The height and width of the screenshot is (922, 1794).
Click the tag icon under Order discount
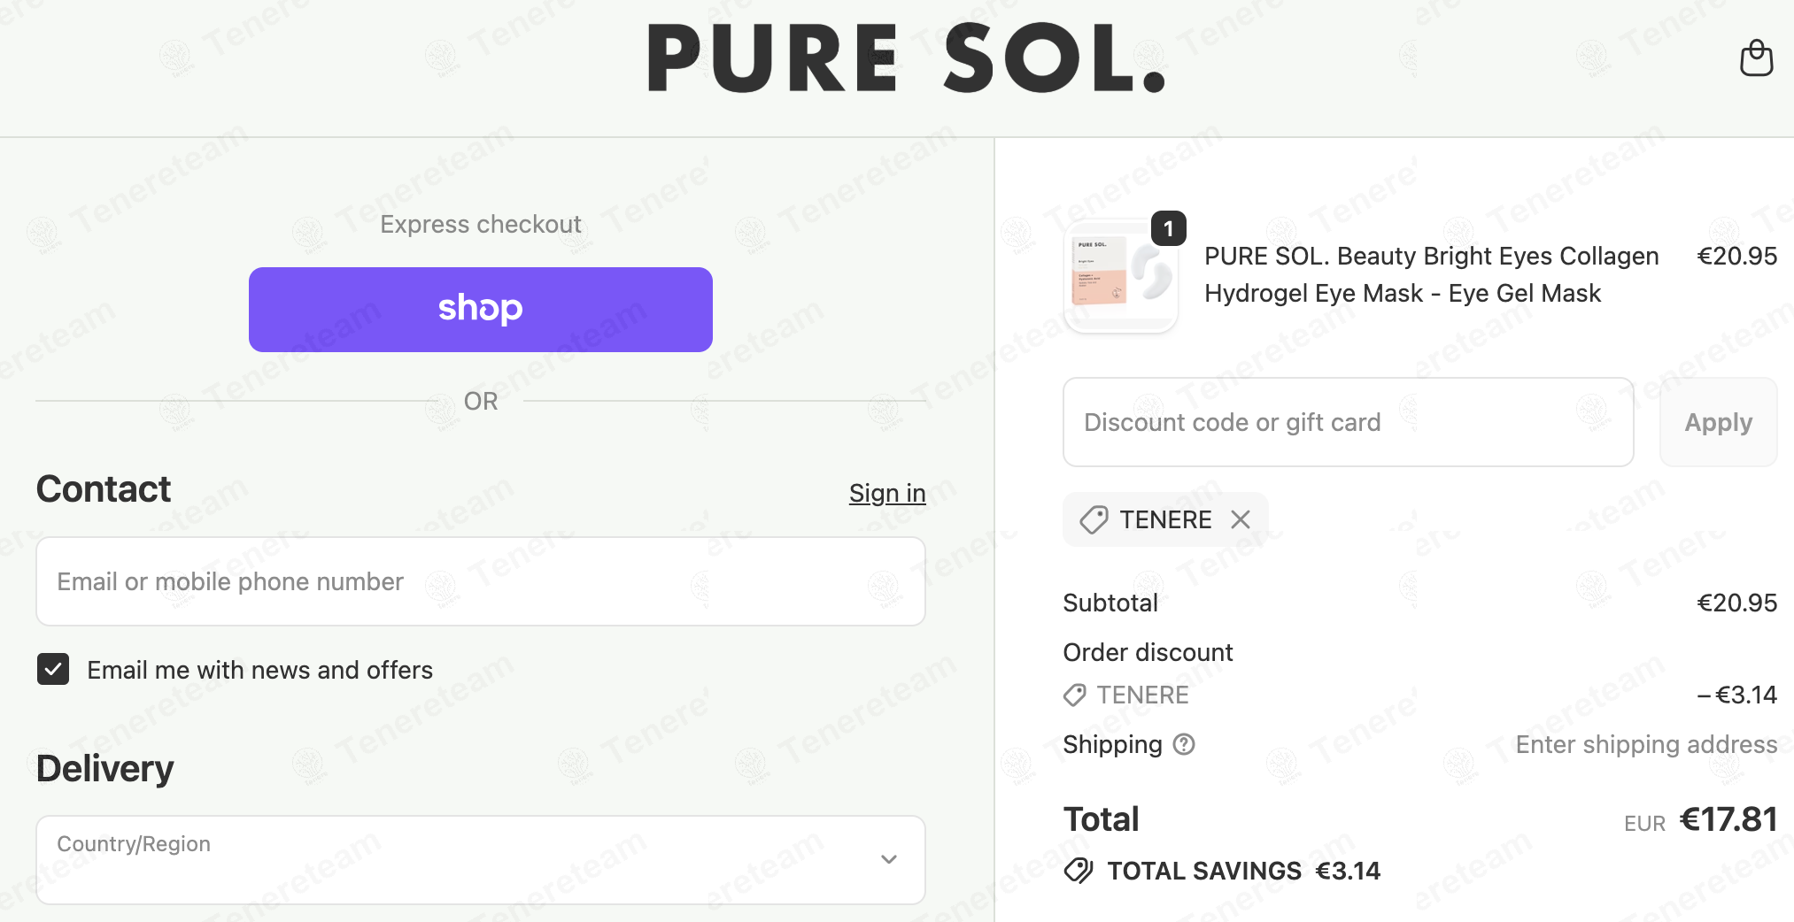1075,695
